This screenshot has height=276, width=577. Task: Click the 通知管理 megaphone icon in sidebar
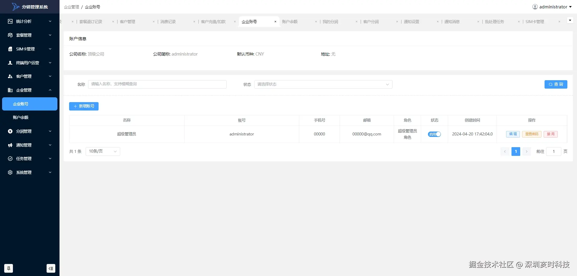click(x=10, y=145)
